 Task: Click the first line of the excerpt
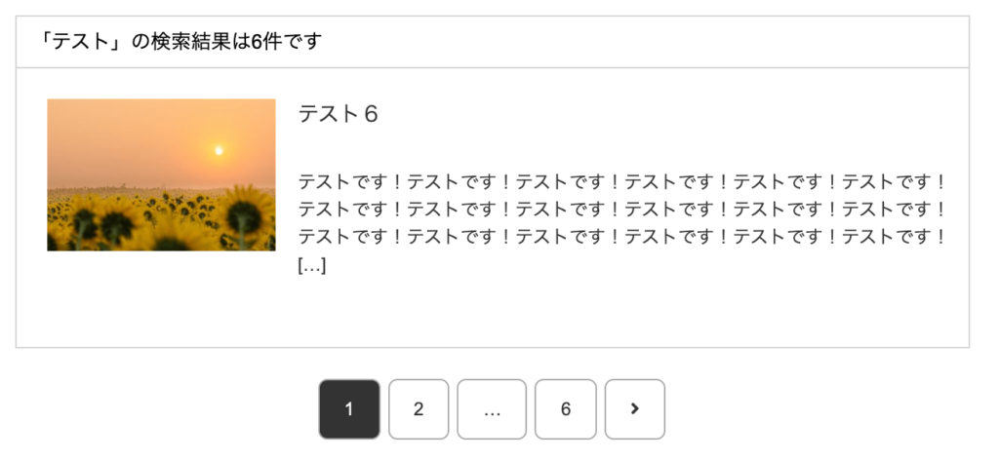(622, 182)
